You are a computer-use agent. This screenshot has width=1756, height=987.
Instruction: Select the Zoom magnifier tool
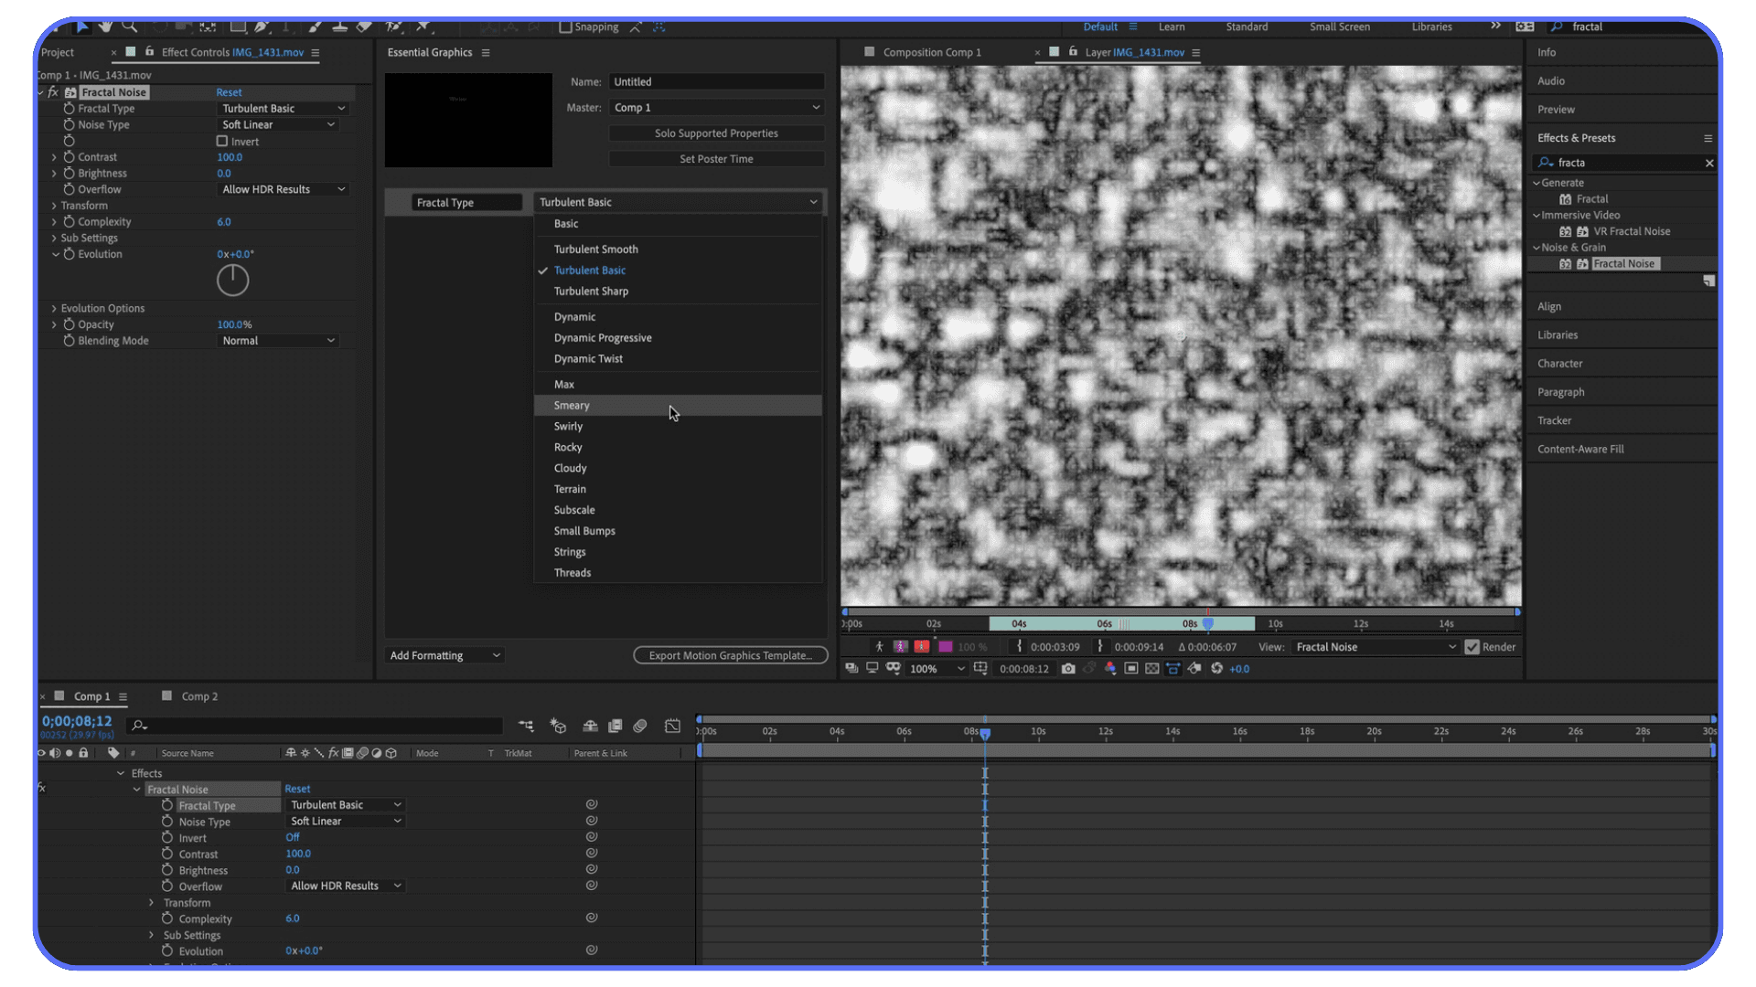click(130, 27)
